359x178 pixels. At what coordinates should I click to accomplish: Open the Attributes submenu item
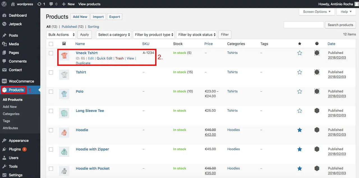pyautogui.click(x=10, y=128)
